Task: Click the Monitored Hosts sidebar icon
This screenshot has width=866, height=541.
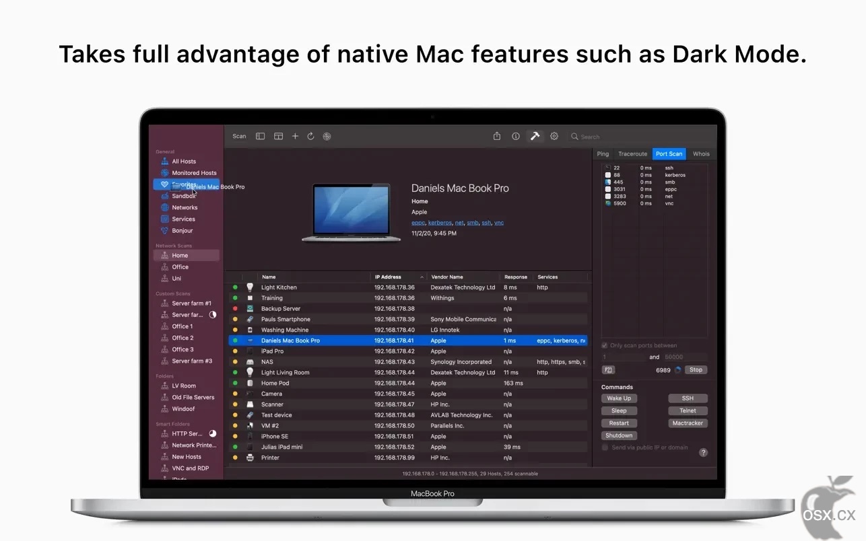Action: [x=164, y=173]
